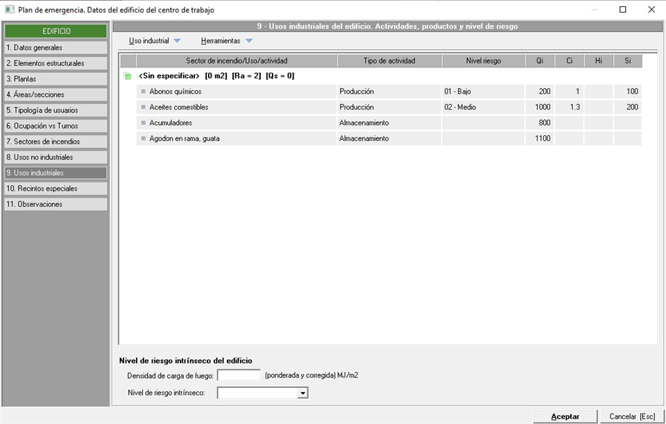Select the Sin especificar sector row
666x424 pixels.
pos(216,76)
